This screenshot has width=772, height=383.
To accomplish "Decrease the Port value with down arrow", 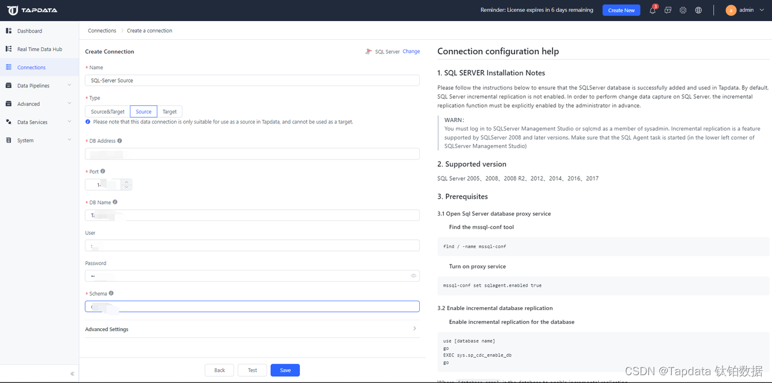I will pos(127,187).
